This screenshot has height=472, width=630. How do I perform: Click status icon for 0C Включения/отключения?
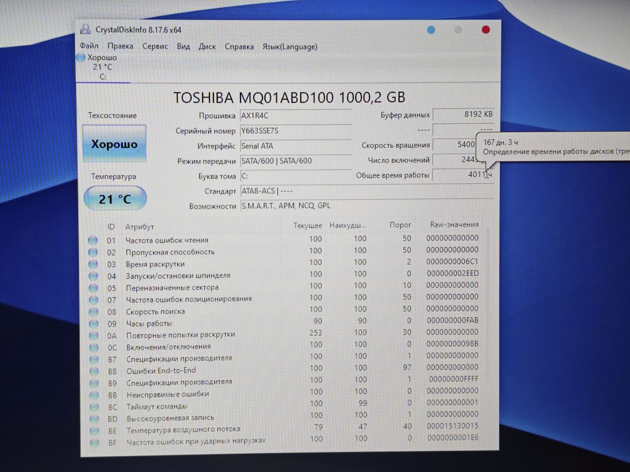click(94, 348)
